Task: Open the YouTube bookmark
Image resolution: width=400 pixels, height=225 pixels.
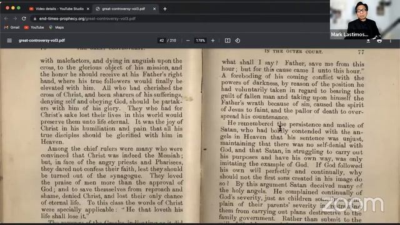Action: pos(34,27)
